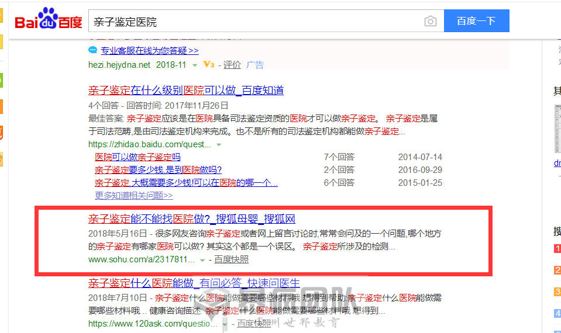
Task: Click date text 2016-09-29
Action: [x=420, y=170]
